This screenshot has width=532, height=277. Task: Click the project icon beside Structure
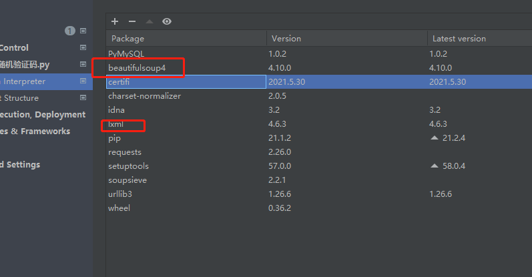click(83, 97)
